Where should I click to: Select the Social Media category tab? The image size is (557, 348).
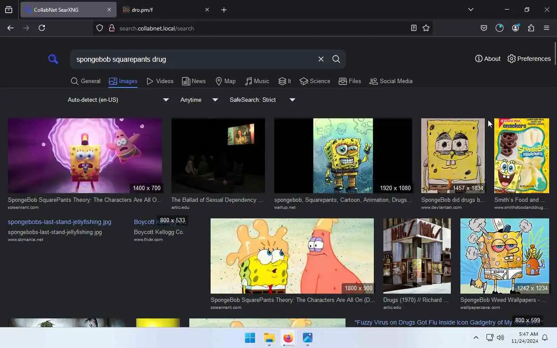(391, 81)
